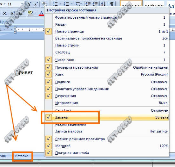This screenshot has height=167, width=175.
Task: Open the bulleted list dropdown arrow
Action: point(60,4)
